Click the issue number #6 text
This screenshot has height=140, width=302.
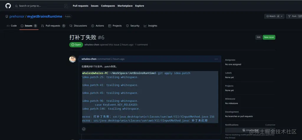pos(101,37)
